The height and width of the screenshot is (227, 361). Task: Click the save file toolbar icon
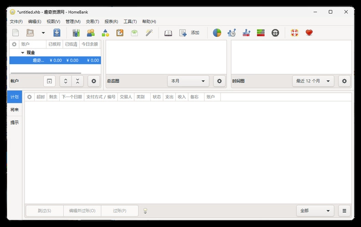point(57,33)
